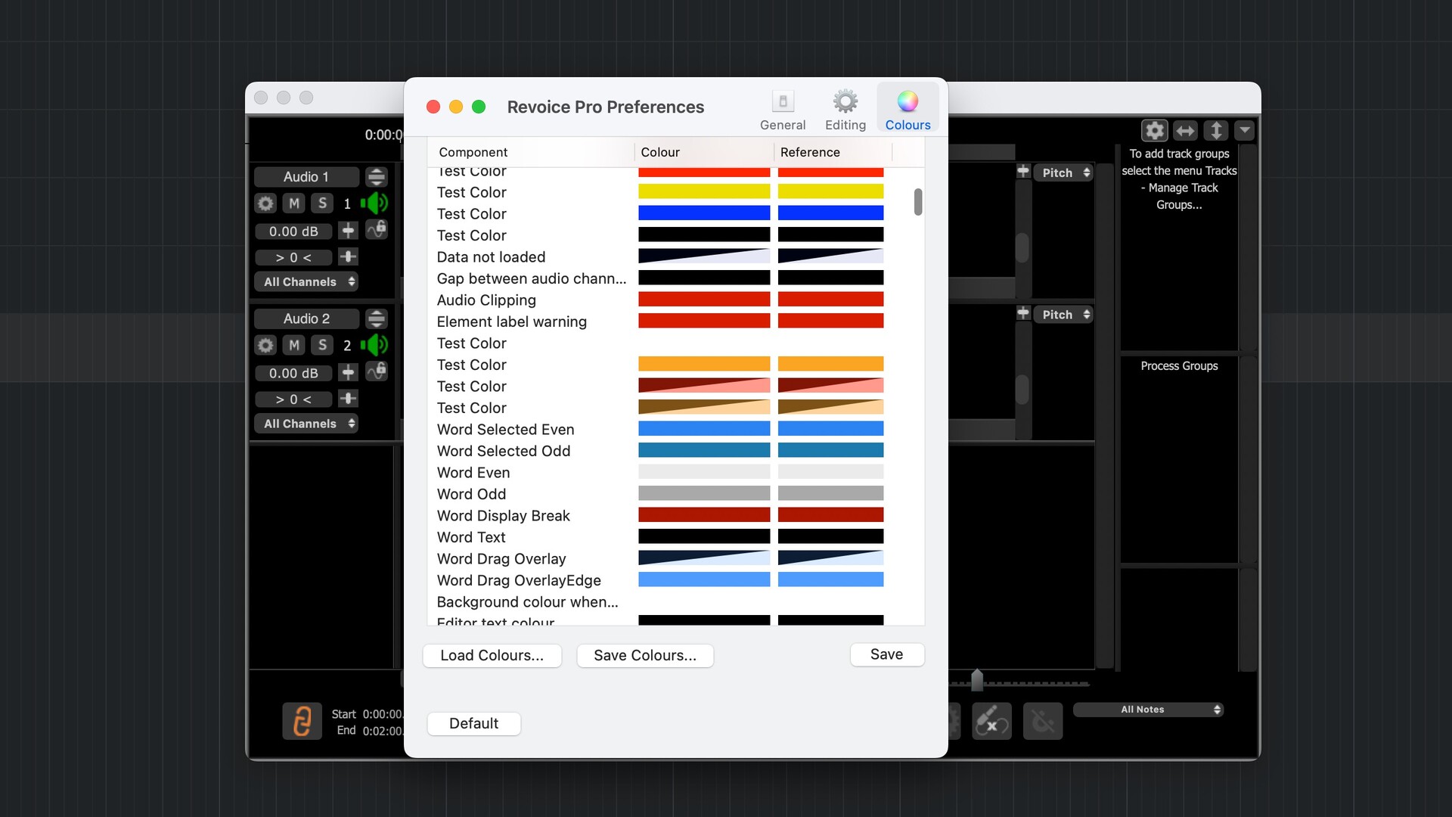Click Audio 1 track height resize icon
This screenshot has height=817, width=1452.
pyautogui.click(x=376, y=177)
